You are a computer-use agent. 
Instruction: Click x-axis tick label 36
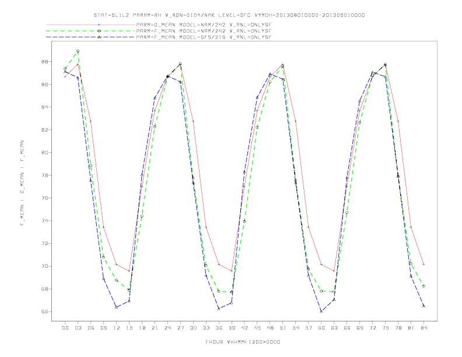(219, 328)
